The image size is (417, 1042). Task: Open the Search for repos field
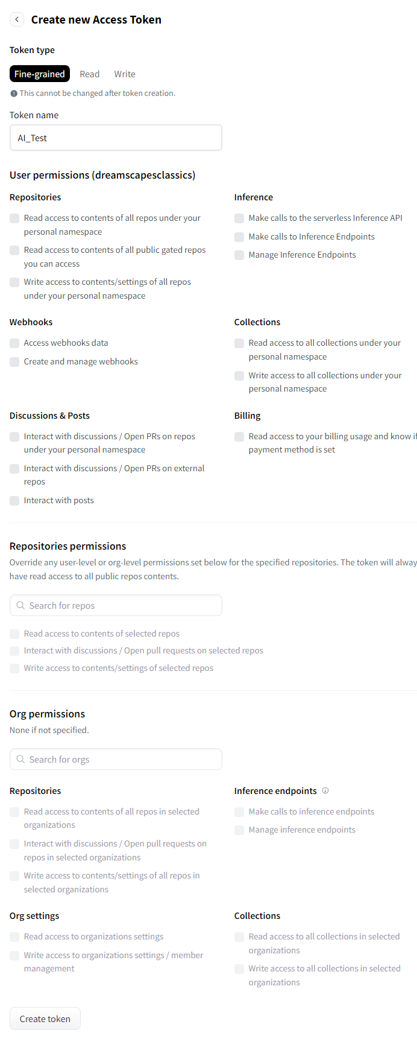click(x=116, y=605)
